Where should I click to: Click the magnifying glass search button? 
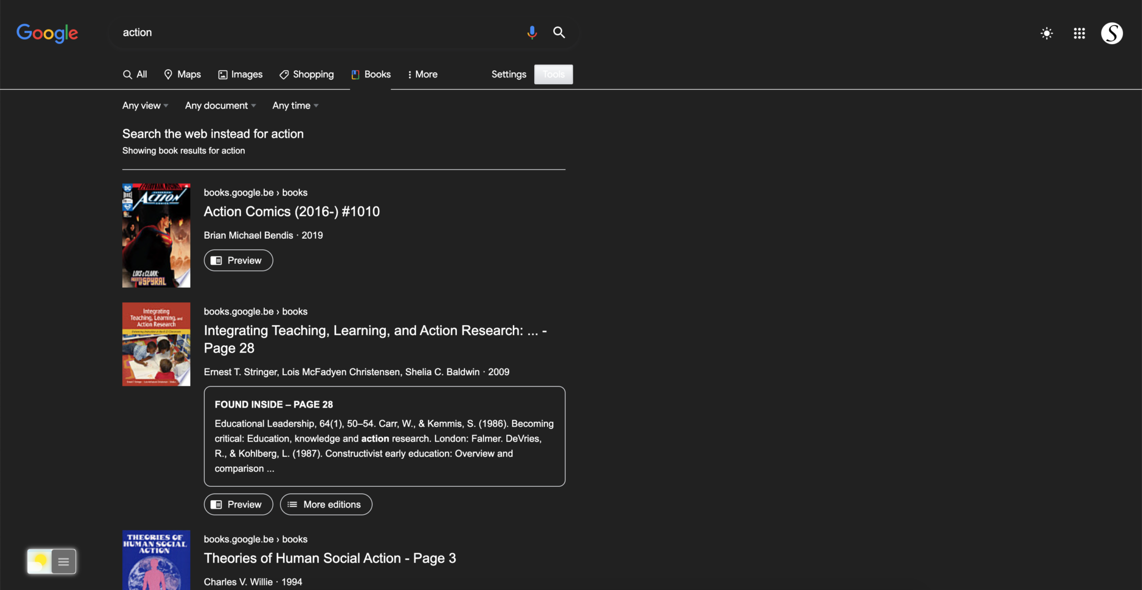559,32
